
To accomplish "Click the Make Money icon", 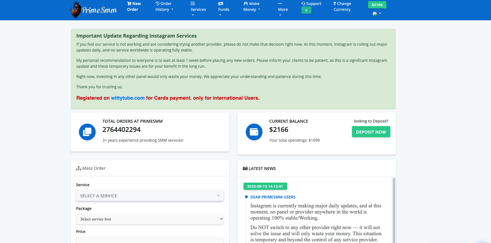I will tap(245, 4).
